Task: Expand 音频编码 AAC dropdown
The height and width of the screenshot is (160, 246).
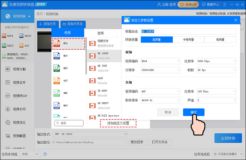Action: pos(160,91)
